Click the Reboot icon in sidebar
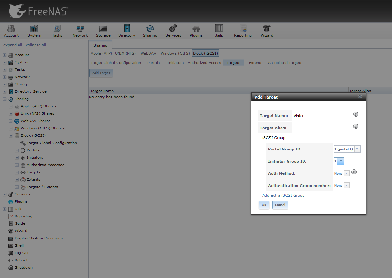Screen dimensions: 392x278 pyautogui.click(x=11, y=260)
